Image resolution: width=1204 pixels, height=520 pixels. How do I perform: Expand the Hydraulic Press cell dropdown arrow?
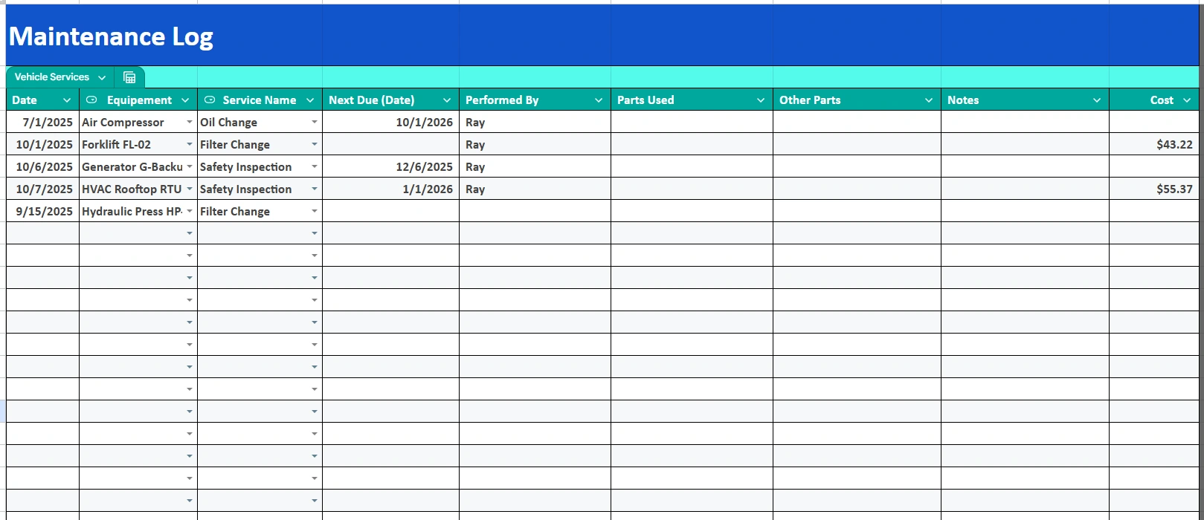point(190,211)
